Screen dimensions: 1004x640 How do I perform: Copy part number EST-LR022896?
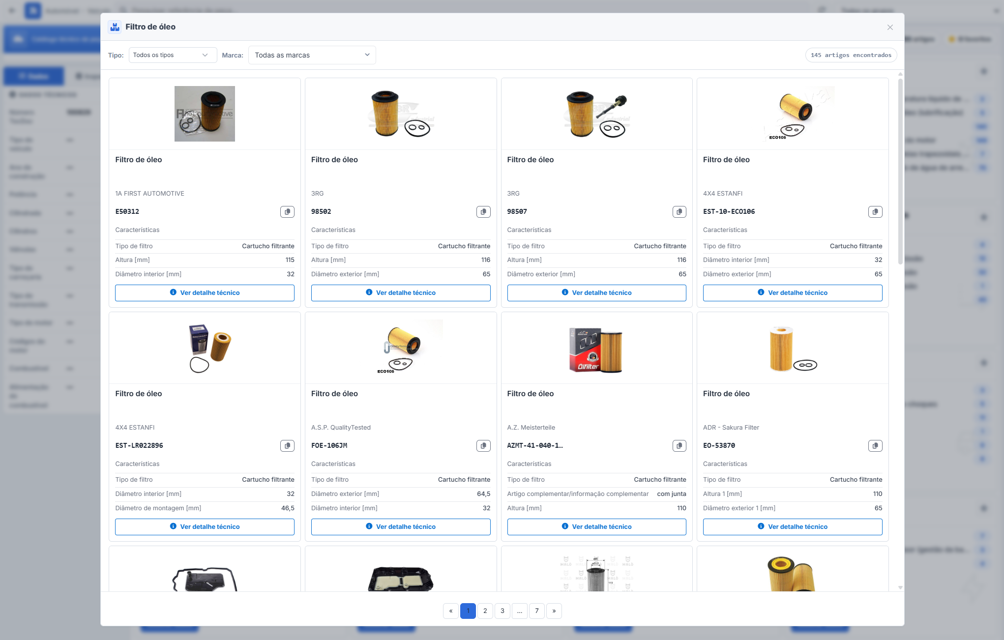(287, 446)
